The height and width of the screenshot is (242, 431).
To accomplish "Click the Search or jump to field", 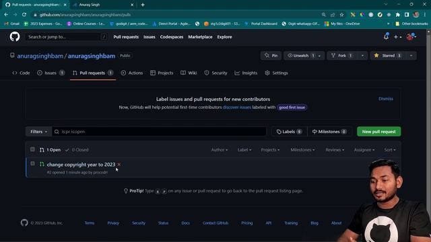I will tap(66, 37).
